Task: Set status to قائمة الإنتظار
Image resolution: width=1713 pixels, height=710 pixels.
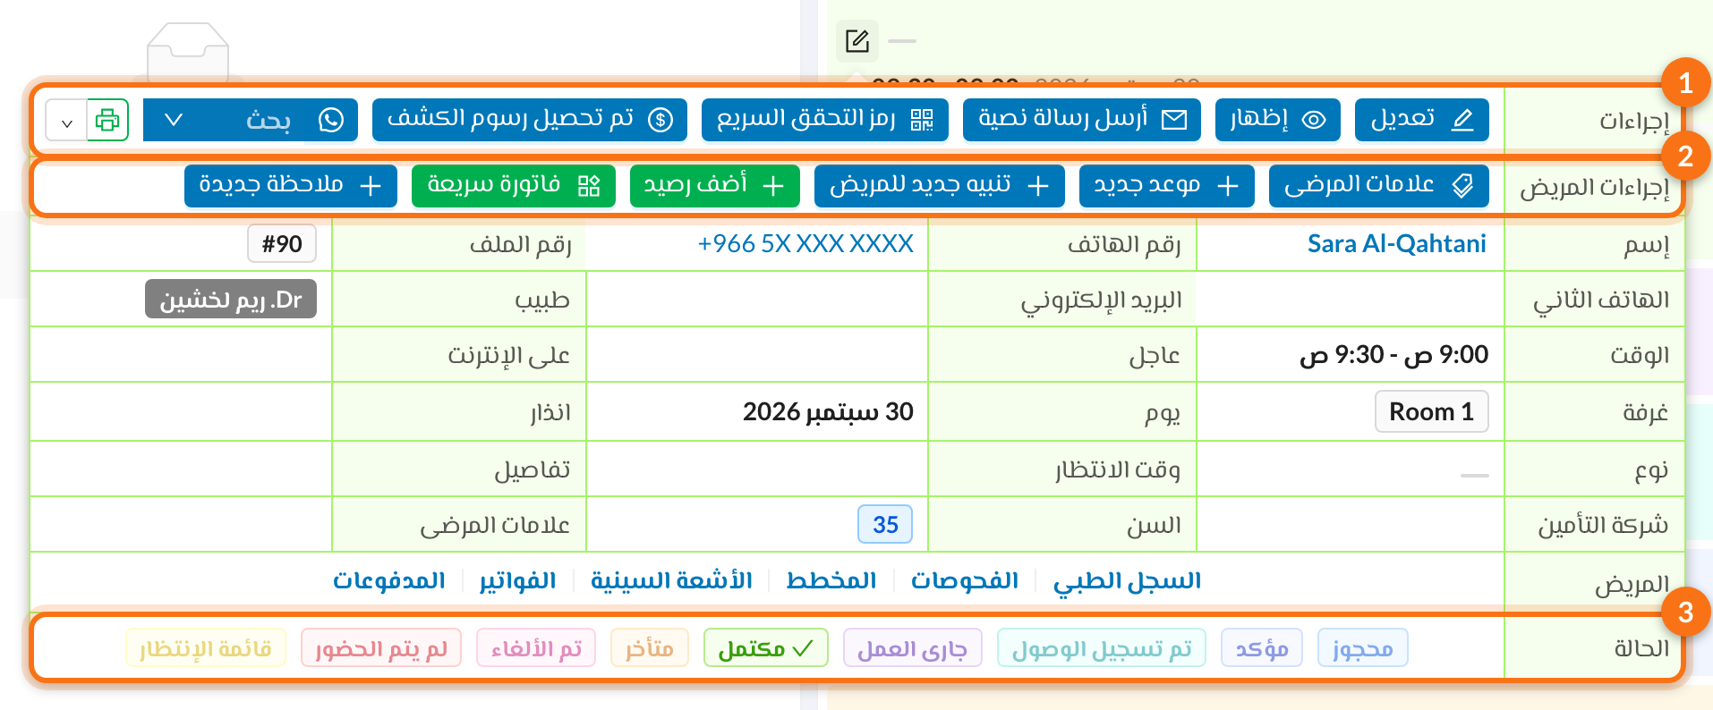Action: pos(206,648)
